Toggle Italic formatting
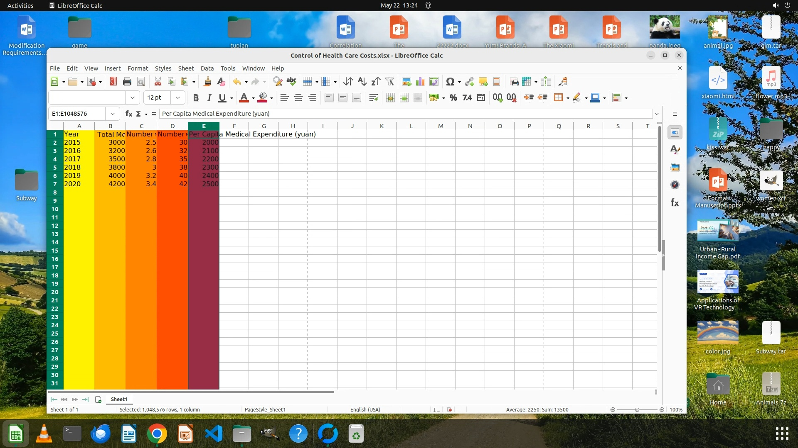798x448 pixels. point(209,98)
